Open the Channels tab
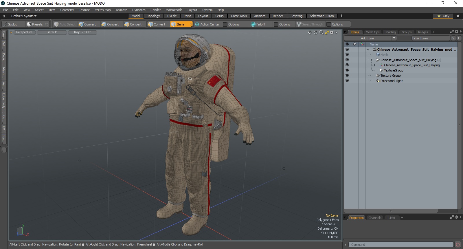 tap(375, 218)
